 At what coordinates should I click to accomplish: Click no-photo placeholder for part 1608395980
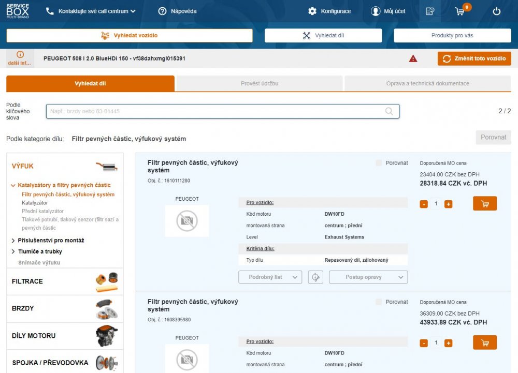[187, 359]
